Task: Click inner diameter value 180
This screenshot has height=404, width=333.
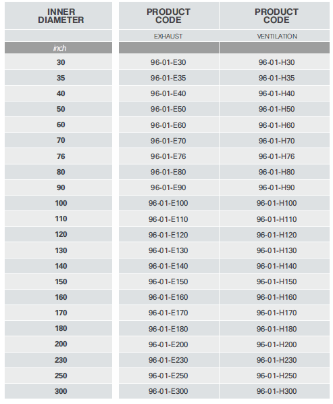Action: [61, 328]
